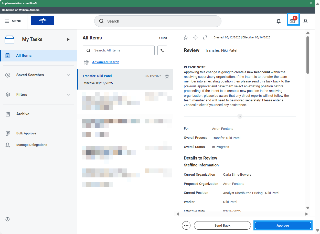320x234 pixels.
Task: Open the notifications bell
Action: pos(279,21)
